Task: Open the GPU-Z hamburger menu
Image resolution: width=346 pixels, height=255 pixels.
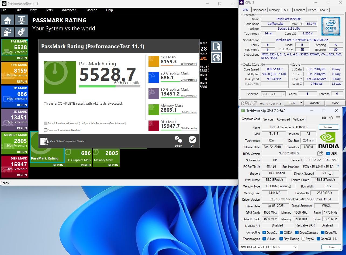Action: 338,118
